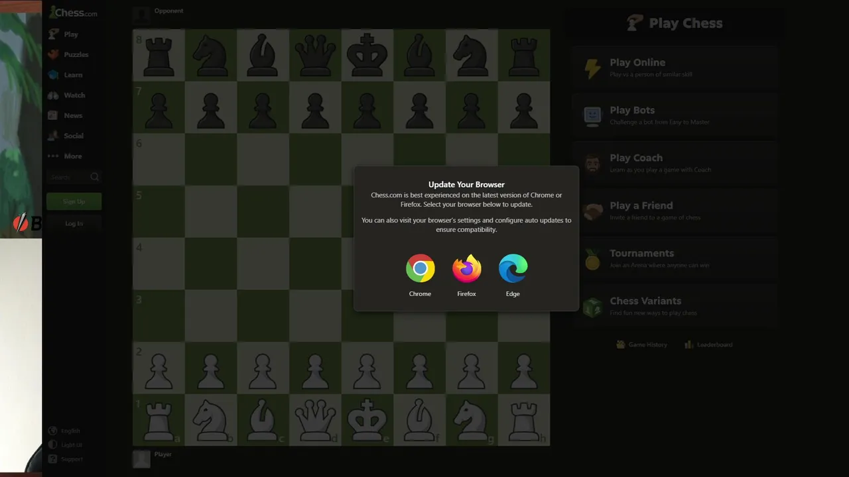Select the Chrome browser icon
This screenshot has width=849, height=477.
coord(421,268)
